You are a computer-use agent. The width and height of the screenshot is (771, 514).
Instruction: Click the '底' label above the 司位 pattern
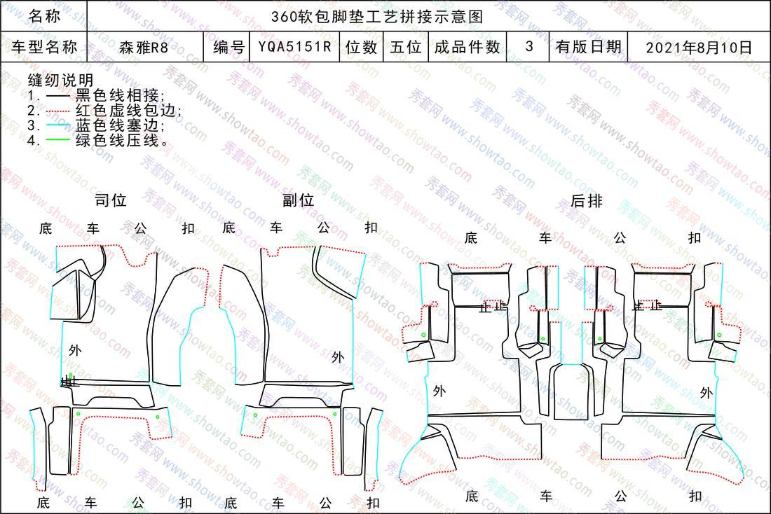(x=46, y=228)
